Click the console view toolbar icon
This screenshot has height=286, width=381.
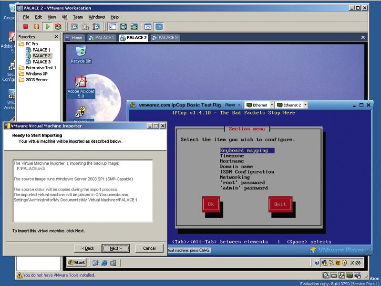[x=159, y=27]
